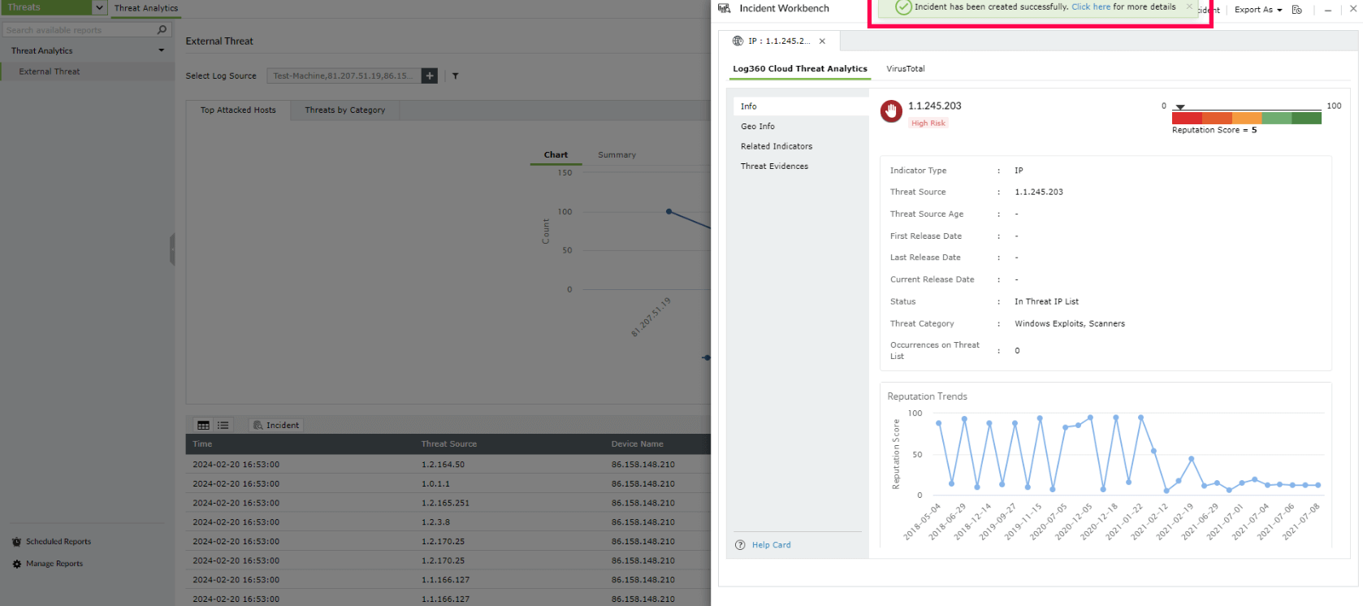The image size is (1363, 606).
Task: Dismiss the incident created notification
Action: [1189, 6]
